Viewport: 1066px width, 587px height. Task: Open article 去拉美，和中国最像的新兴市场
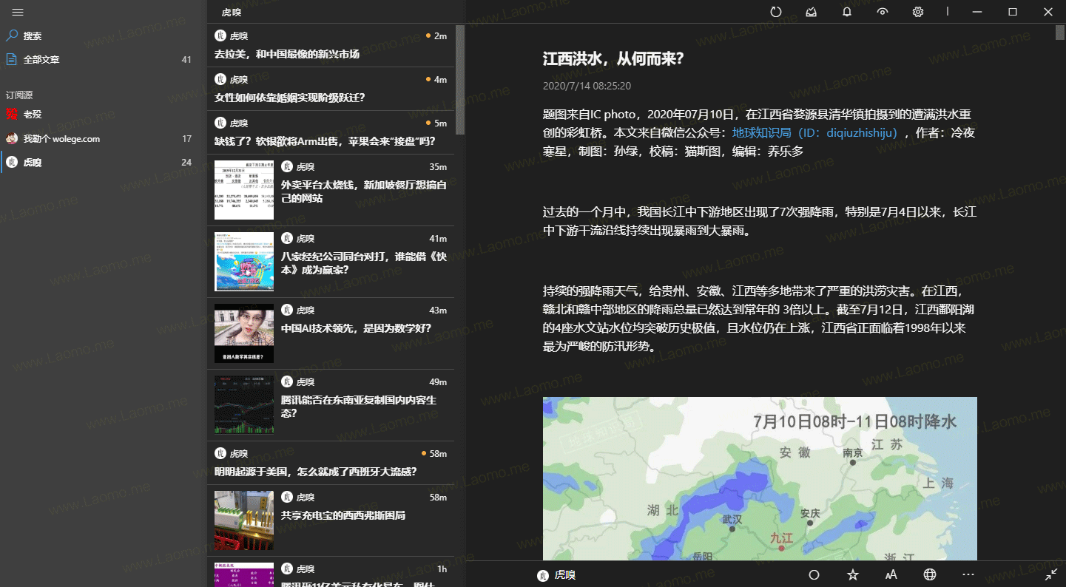point(331,45)
